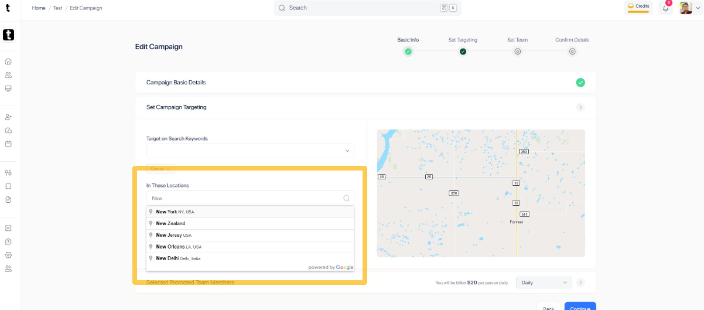The image size is (704, 310).
Task: Click the bookmark sidebar icon
Action: pos(8,186)
